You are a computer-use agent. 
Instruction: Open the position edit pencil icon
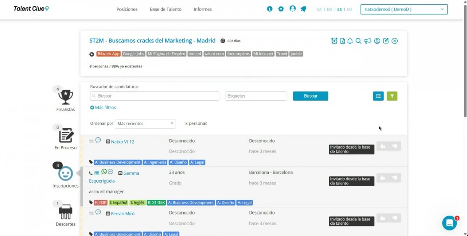(x=386, y=41)
